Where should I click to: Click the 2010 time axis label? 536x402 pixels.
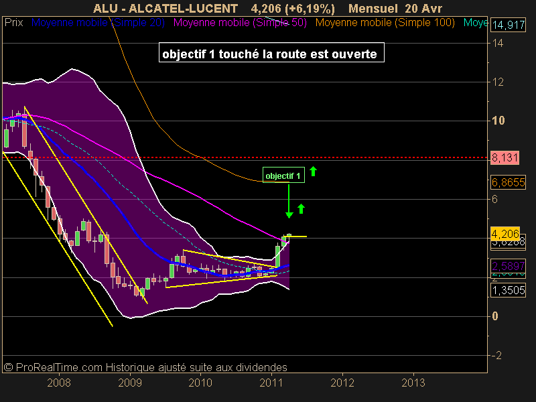point(200,383)
